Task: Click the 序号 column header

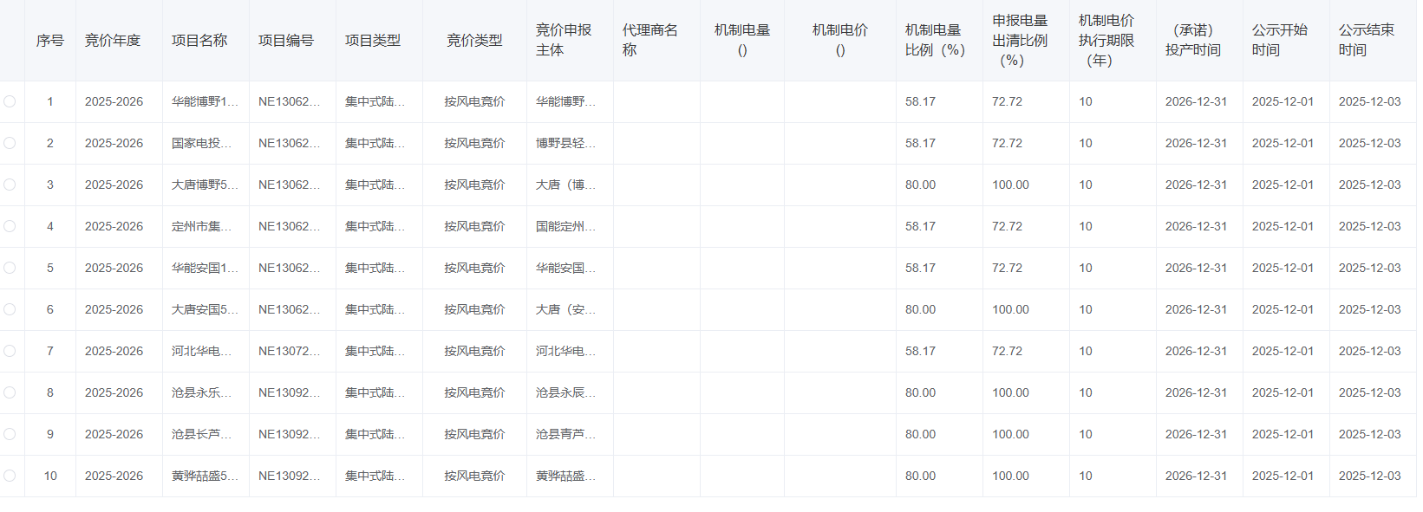Action: pyautogui.click(x=50, y=41)
